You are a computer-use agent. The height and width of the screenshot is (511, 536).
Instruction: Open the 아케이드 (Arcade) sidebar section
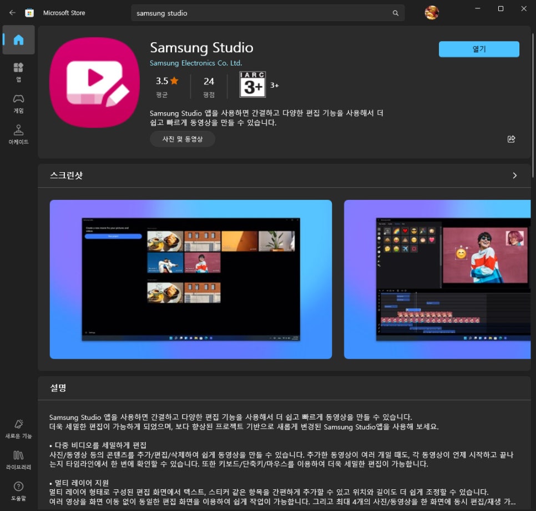pyautogui.click(x=18, y=135)
